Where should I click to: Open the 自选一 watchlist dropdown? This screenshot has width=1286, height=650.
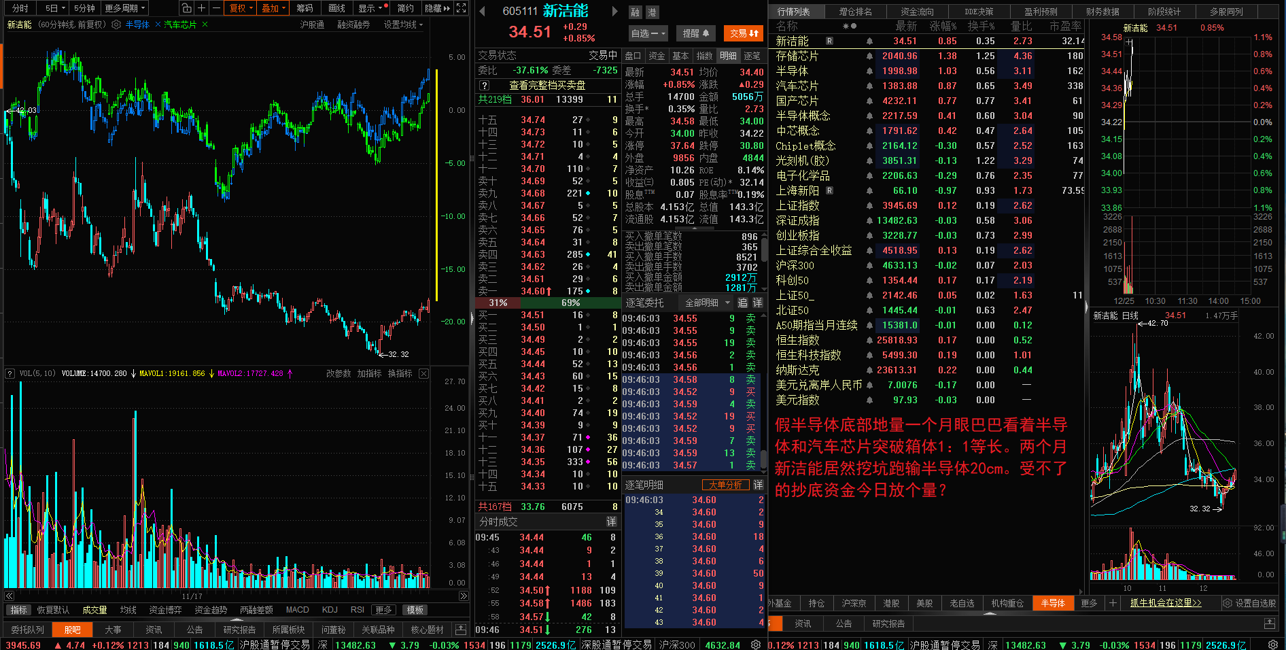(x=648, y=33)
